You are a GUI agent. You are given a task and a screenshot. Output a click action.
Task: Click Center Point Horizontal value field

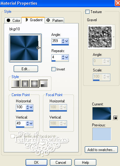tap(21, 107)
